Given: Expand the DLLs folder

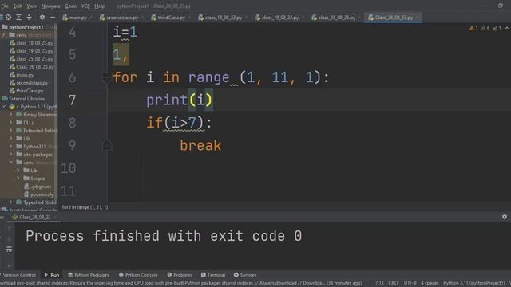Looking at the screenshot, I should pos(10,123).
